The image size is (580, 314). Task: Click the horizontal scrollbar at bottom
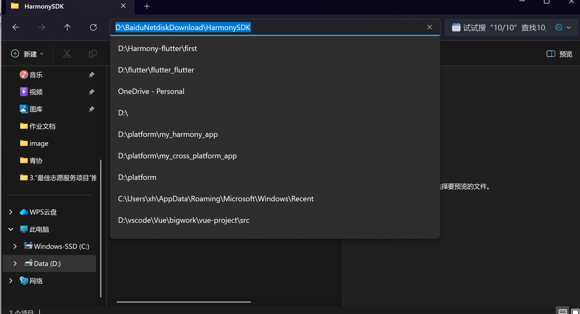(183, 302)
